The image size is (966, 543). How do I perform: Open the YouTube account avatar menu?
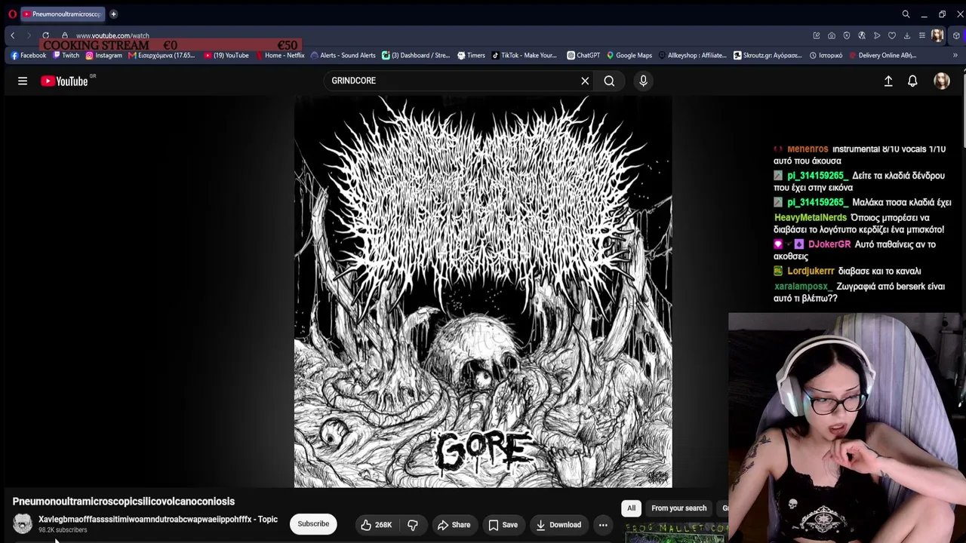pos(942,81)
